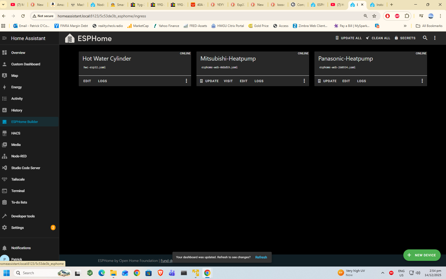Open the Node-RED sitemap icon
The image size is (446, 279).
(5, 156)
